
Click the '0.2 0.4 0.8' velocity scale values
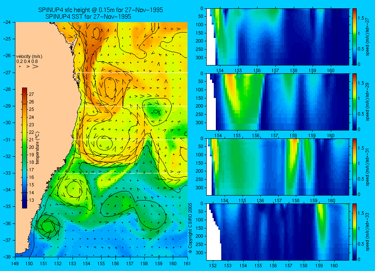click(x=27, y=62)
